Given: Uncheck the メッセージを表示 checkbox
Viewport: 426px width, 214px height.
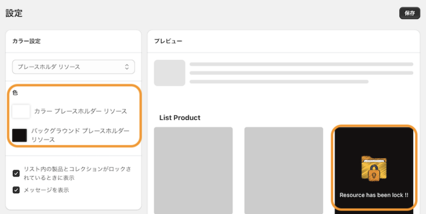Looking at the screenshot, I should (x=17, y=190).
